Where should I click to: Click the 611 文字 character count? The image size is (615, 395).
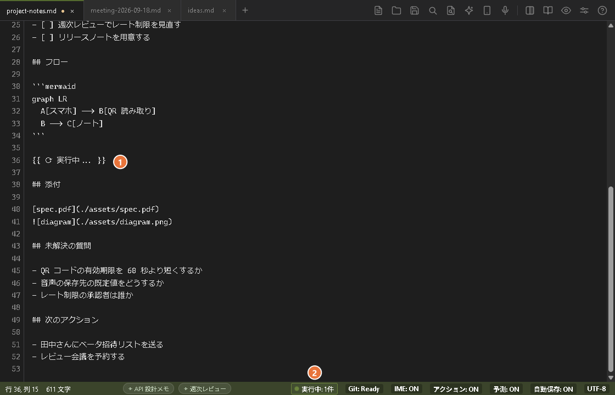[58, 389]
